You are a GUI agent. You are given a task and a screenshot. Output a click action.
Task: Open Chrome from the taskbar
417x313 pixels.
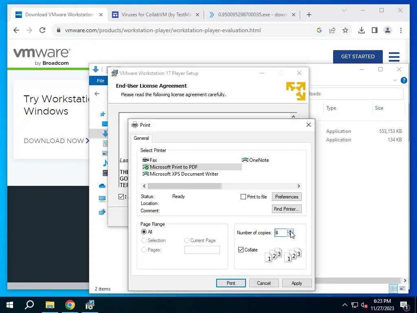click(70, 305)
